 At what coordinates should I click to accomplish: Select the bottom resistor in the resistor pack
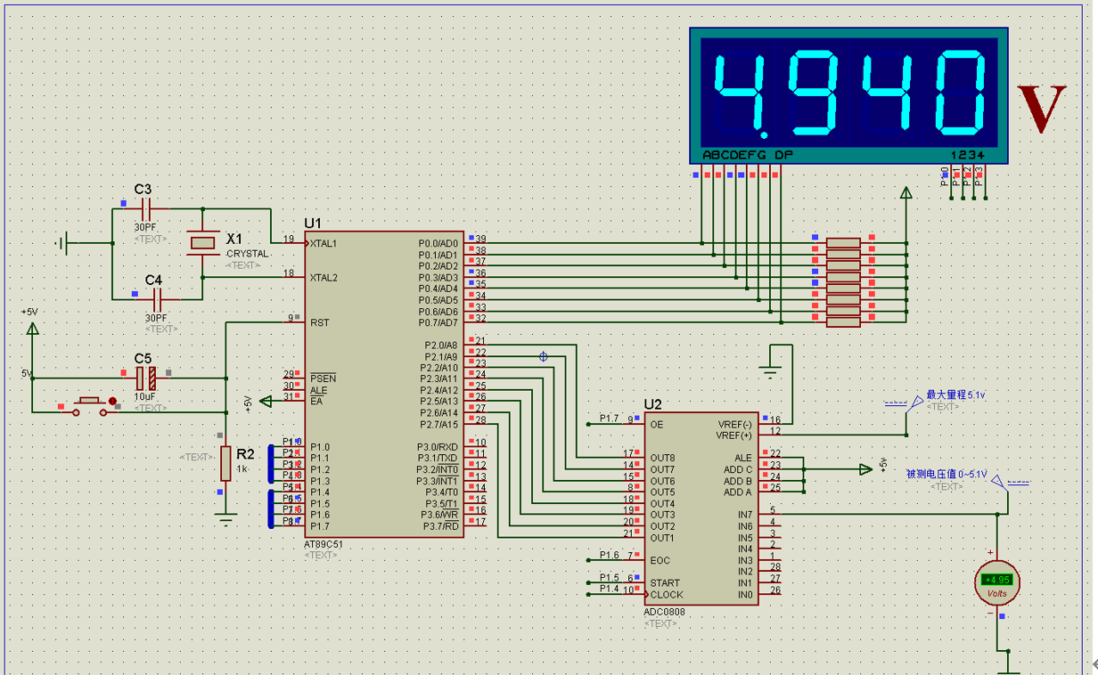click(843, 322)
